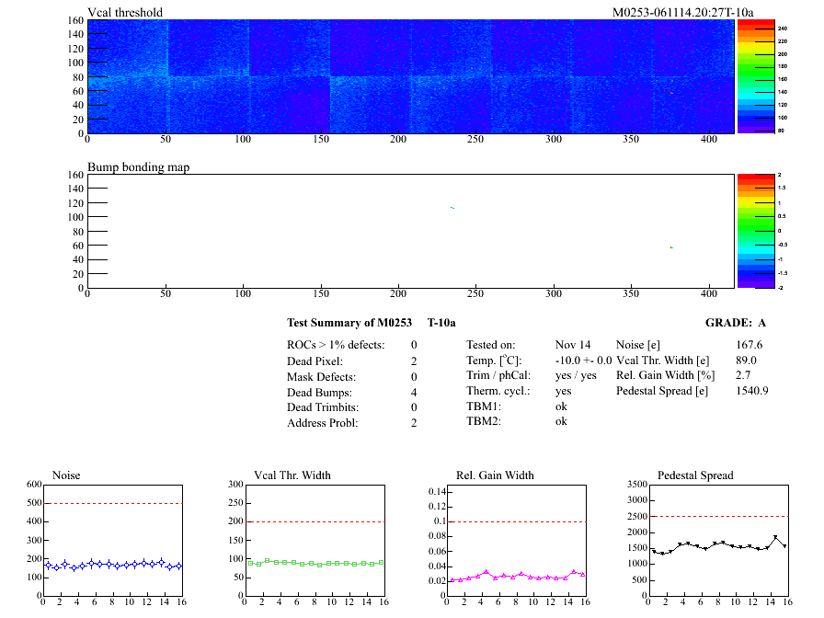
Task: Click the Noise chart title
Action: click(x=67, y=475)
